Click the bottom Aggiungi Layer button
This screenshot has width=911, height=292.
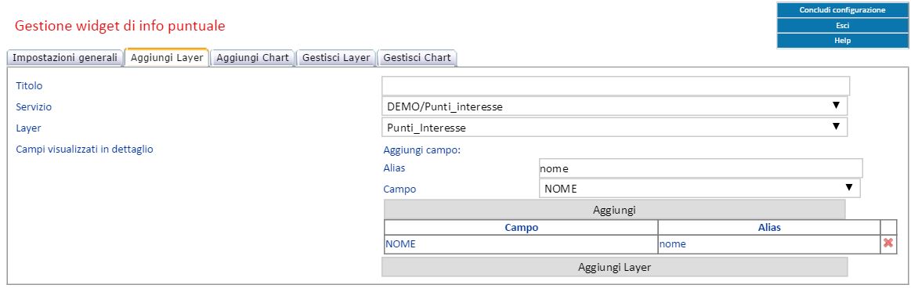click(x=614, y=267)
